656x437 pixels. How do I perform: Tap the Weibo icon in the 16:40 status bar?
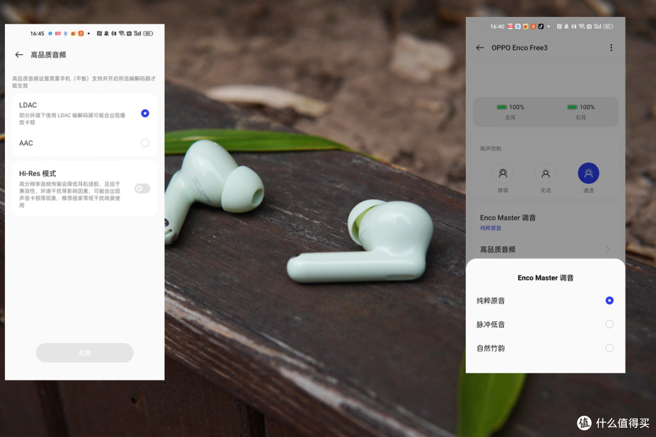point(525,26)
